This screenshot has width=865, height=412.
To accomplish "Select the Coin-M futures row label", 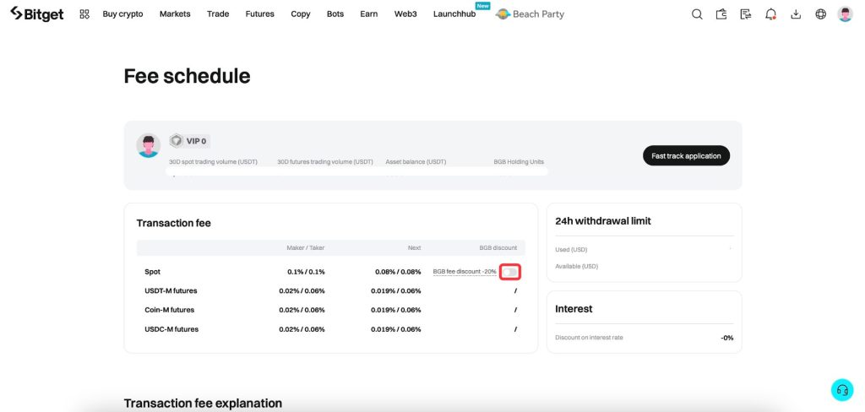I will (x=169, y=310).
